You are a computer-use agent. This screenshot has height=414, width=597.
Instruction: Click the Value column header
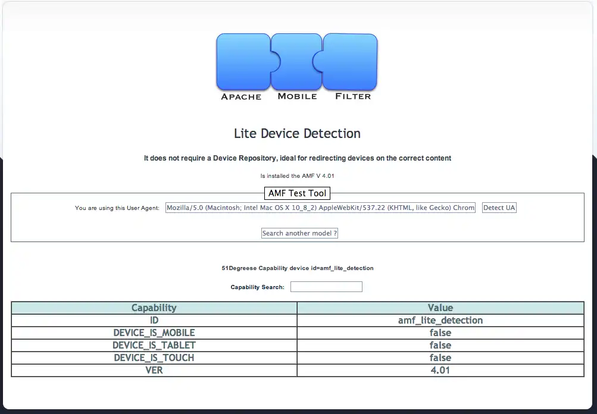(440, 308)
